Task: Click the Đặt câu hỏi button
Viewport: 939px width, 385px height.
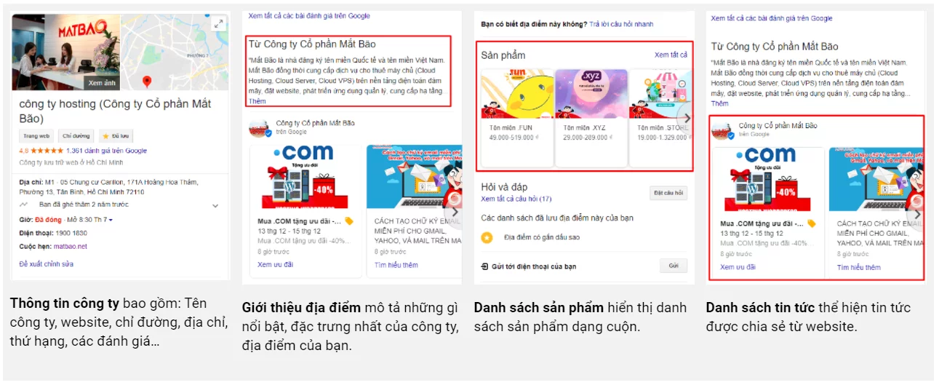Action: [x=668, y=193]
